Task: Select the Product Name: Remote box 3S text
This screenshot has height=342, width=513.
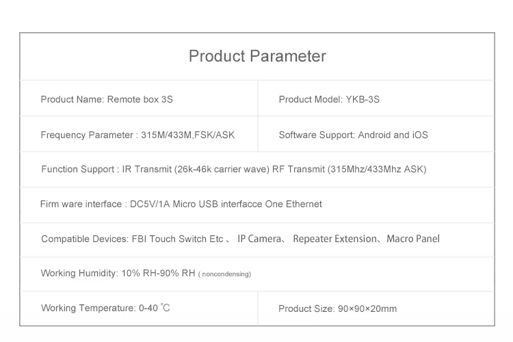Action: 107,99
